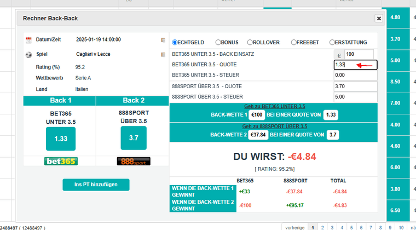Screen dimensions: 416x230
Task: Copy the match name via the clipboard icon
Action: point(163,55)
